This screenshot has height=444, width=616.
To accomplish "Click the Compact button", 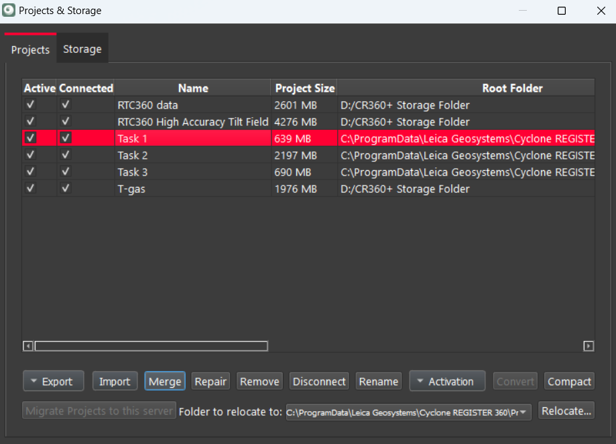I will 569,382.
